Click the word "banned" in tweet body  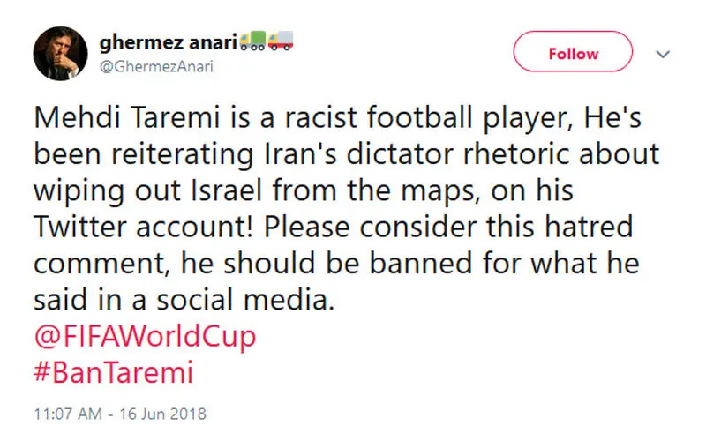coord(421,264)
